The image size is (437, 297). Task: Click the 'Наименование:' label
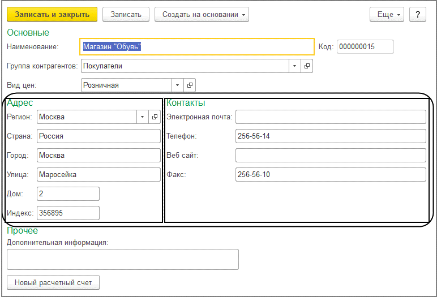33,46
